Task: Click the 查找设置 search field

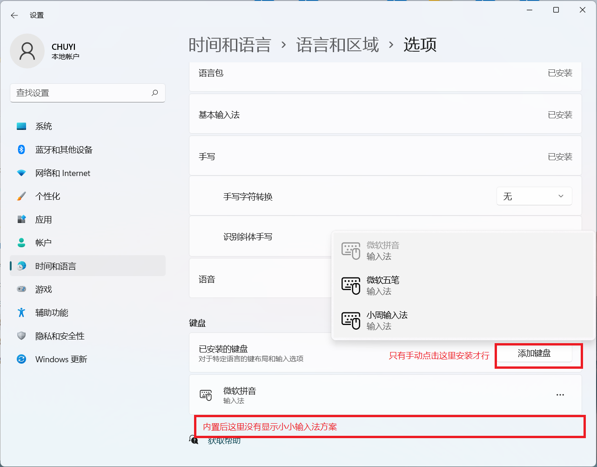Action: coord(87,93)
